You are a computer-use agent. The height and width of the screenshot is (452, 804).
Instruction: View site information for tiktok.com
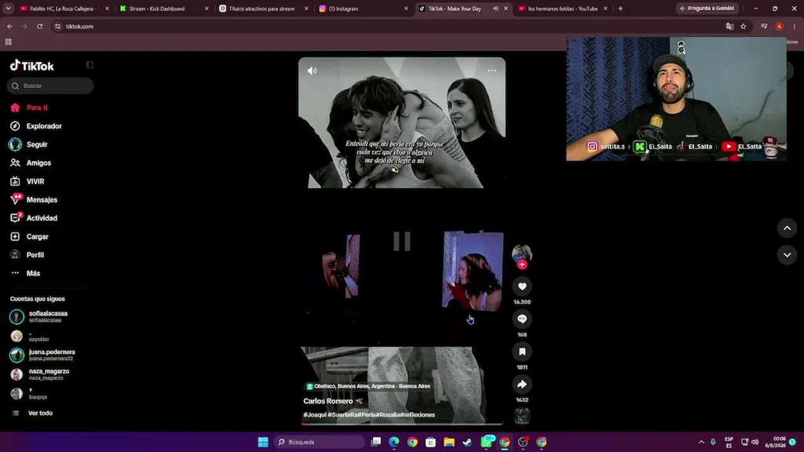click(x=58, y=26)
